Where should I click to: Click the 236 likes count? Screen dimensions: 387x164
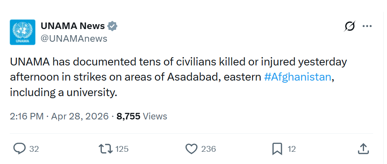[208, 149]
